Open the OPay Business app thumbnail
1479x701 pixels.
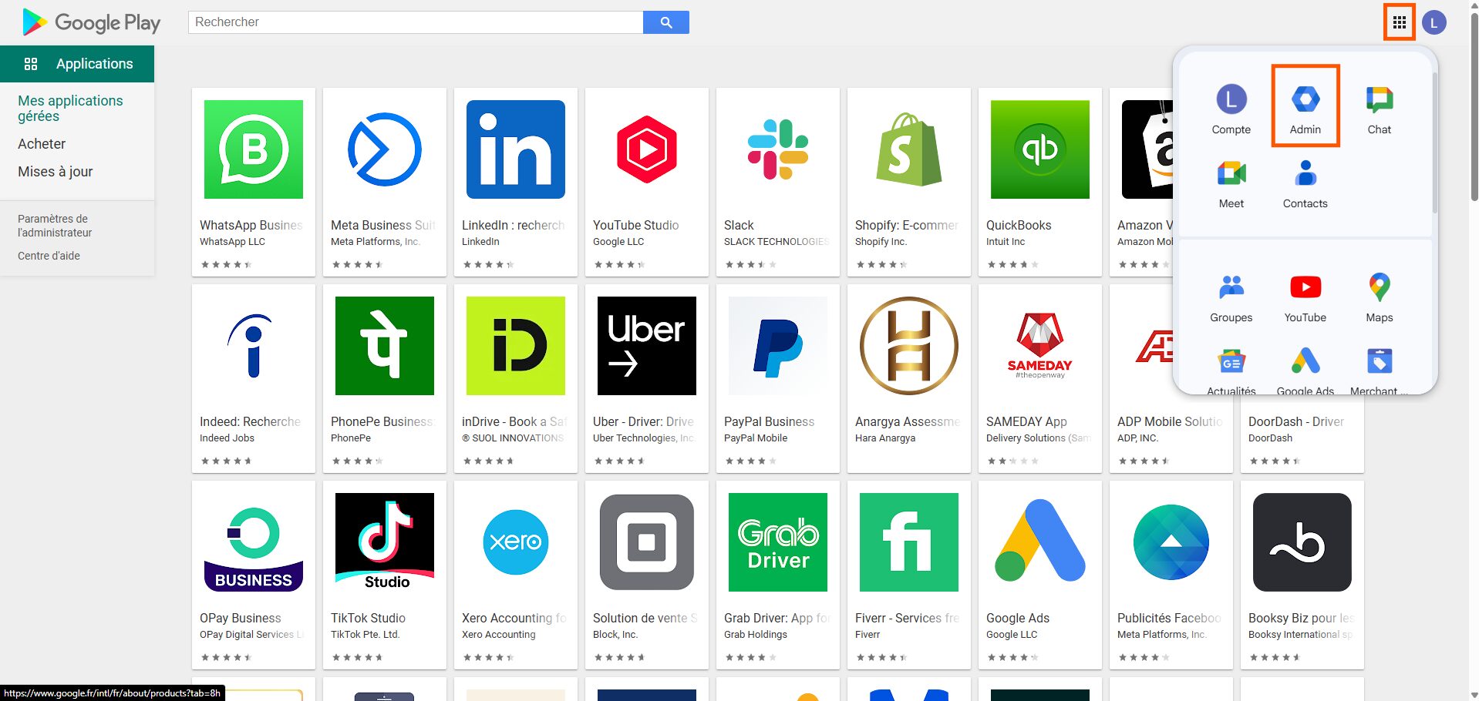click(x=254, y=542)
